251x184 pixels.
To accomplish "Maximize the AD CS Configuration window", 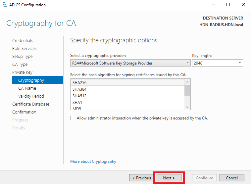I will tap(228, 5).
